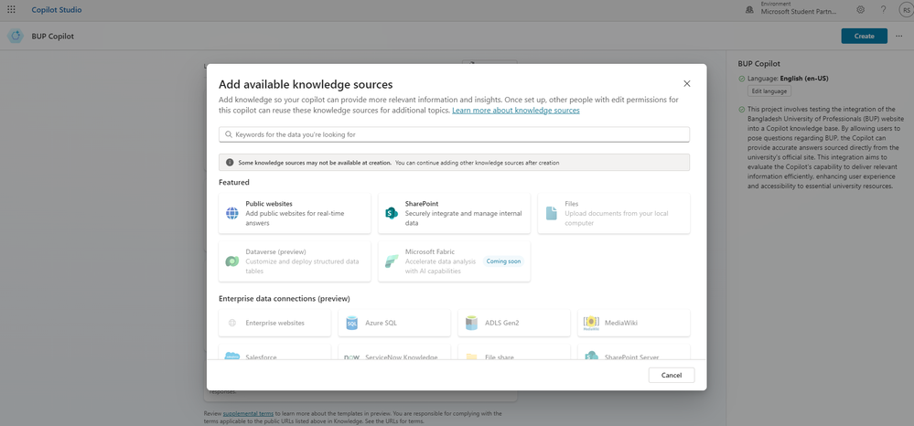Click the File share folder icon
This screenshot has height=426, width=914.
[471, 357]
